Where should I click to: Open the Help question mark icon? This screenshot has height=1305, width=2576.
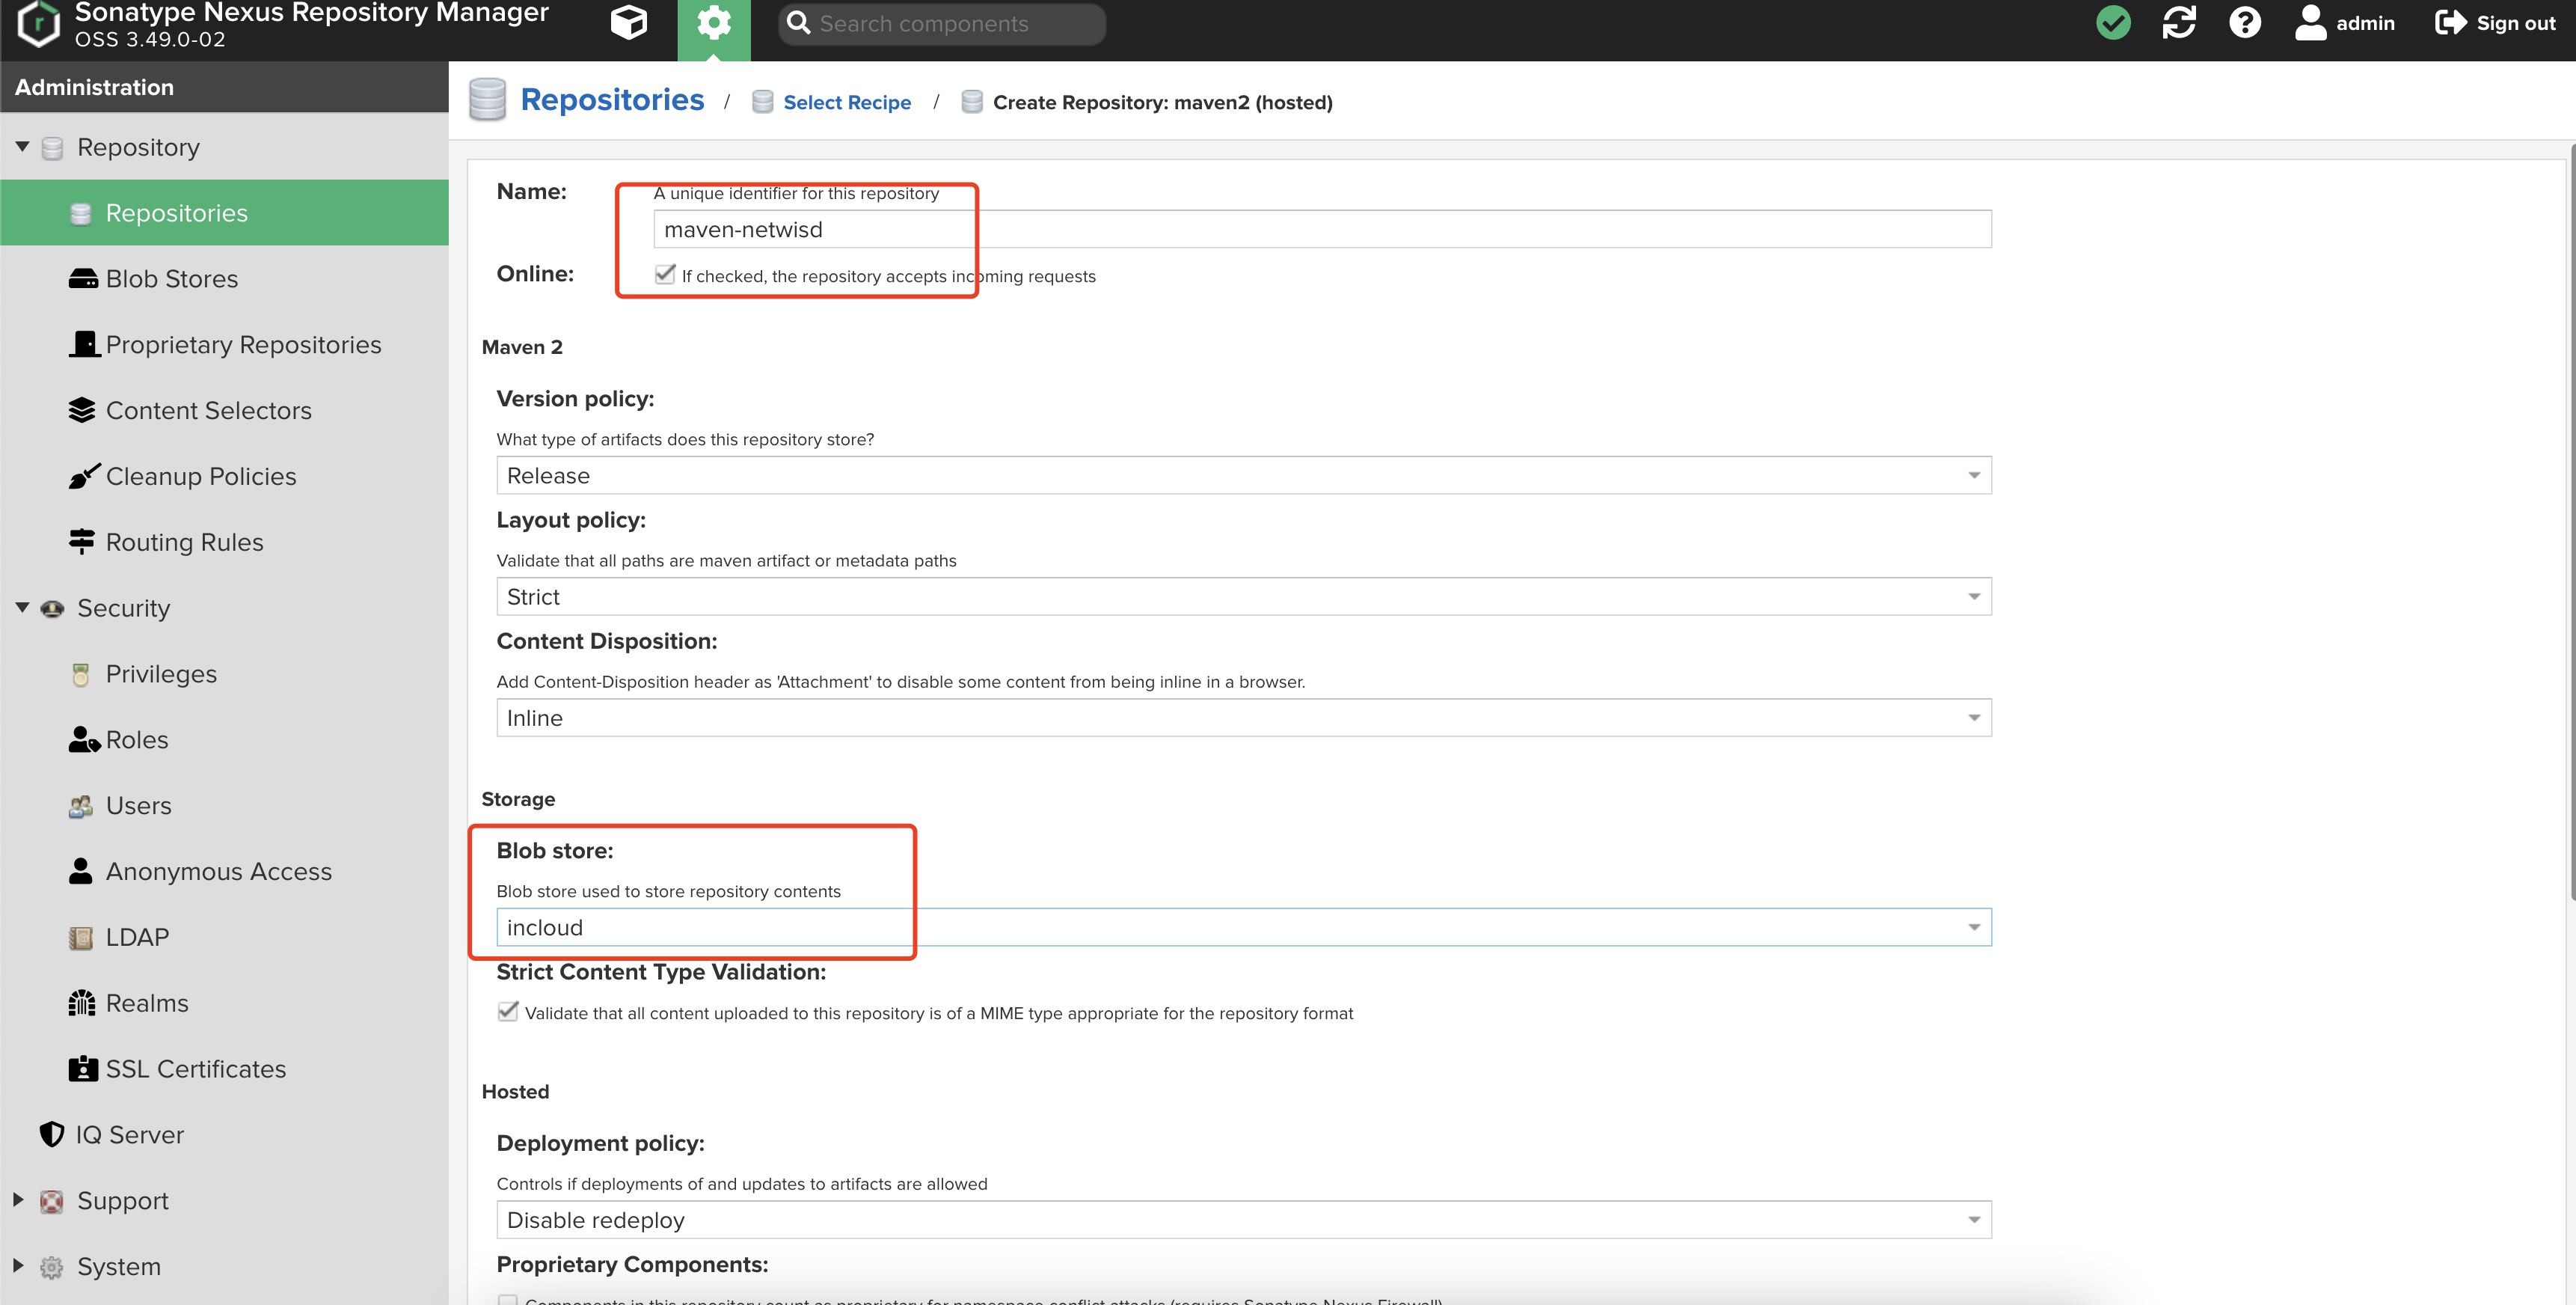(x=2244, y=23)
